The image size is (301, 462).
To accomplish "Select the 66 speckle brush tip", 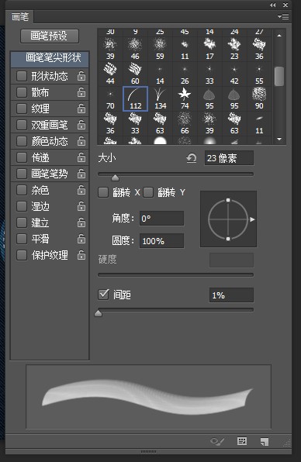I will [x=185, y=123].
